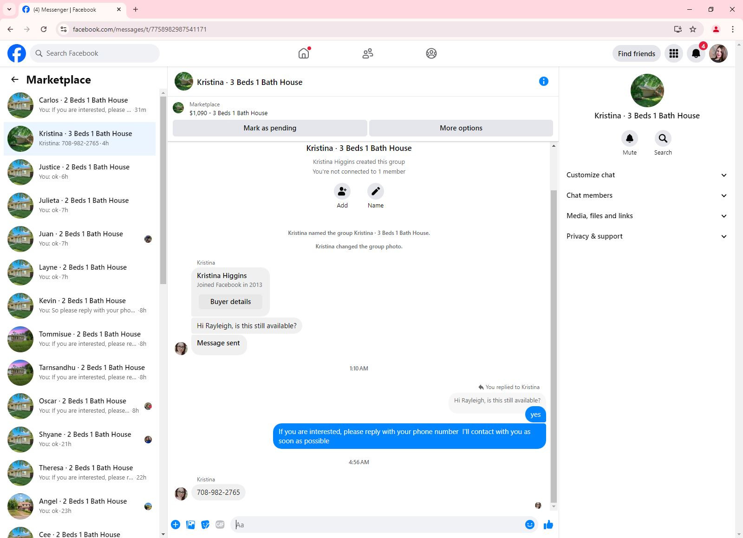Expand Privacy & support section
The width and height of the screenshot is (743, 538).
tap(646, 236)
